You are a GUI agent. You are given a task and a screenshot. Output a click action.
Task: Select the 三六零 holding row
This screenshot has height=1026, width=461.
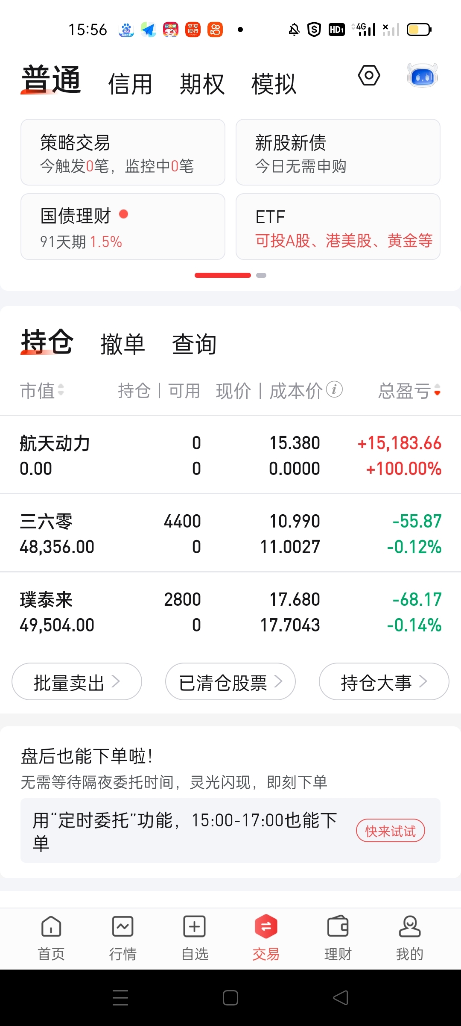tap(230, 534)
